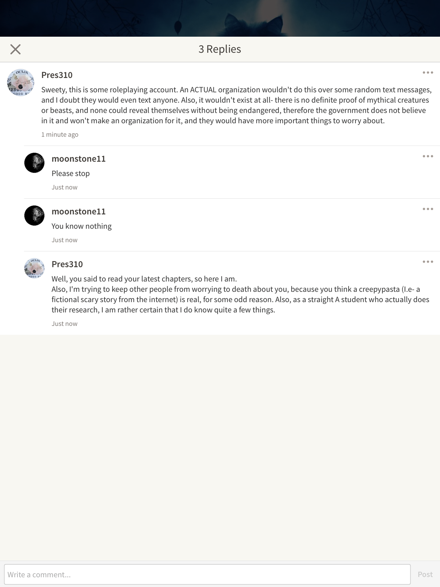The height and width of the screenshot is (587, 440).
Task: Tap moonstone11's avatar beside "You know nothing"
Action: (x=34, y=216)
